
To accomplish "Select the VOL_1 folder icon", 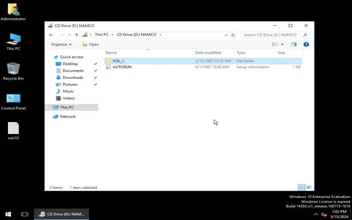I will (x=108, y=61).
